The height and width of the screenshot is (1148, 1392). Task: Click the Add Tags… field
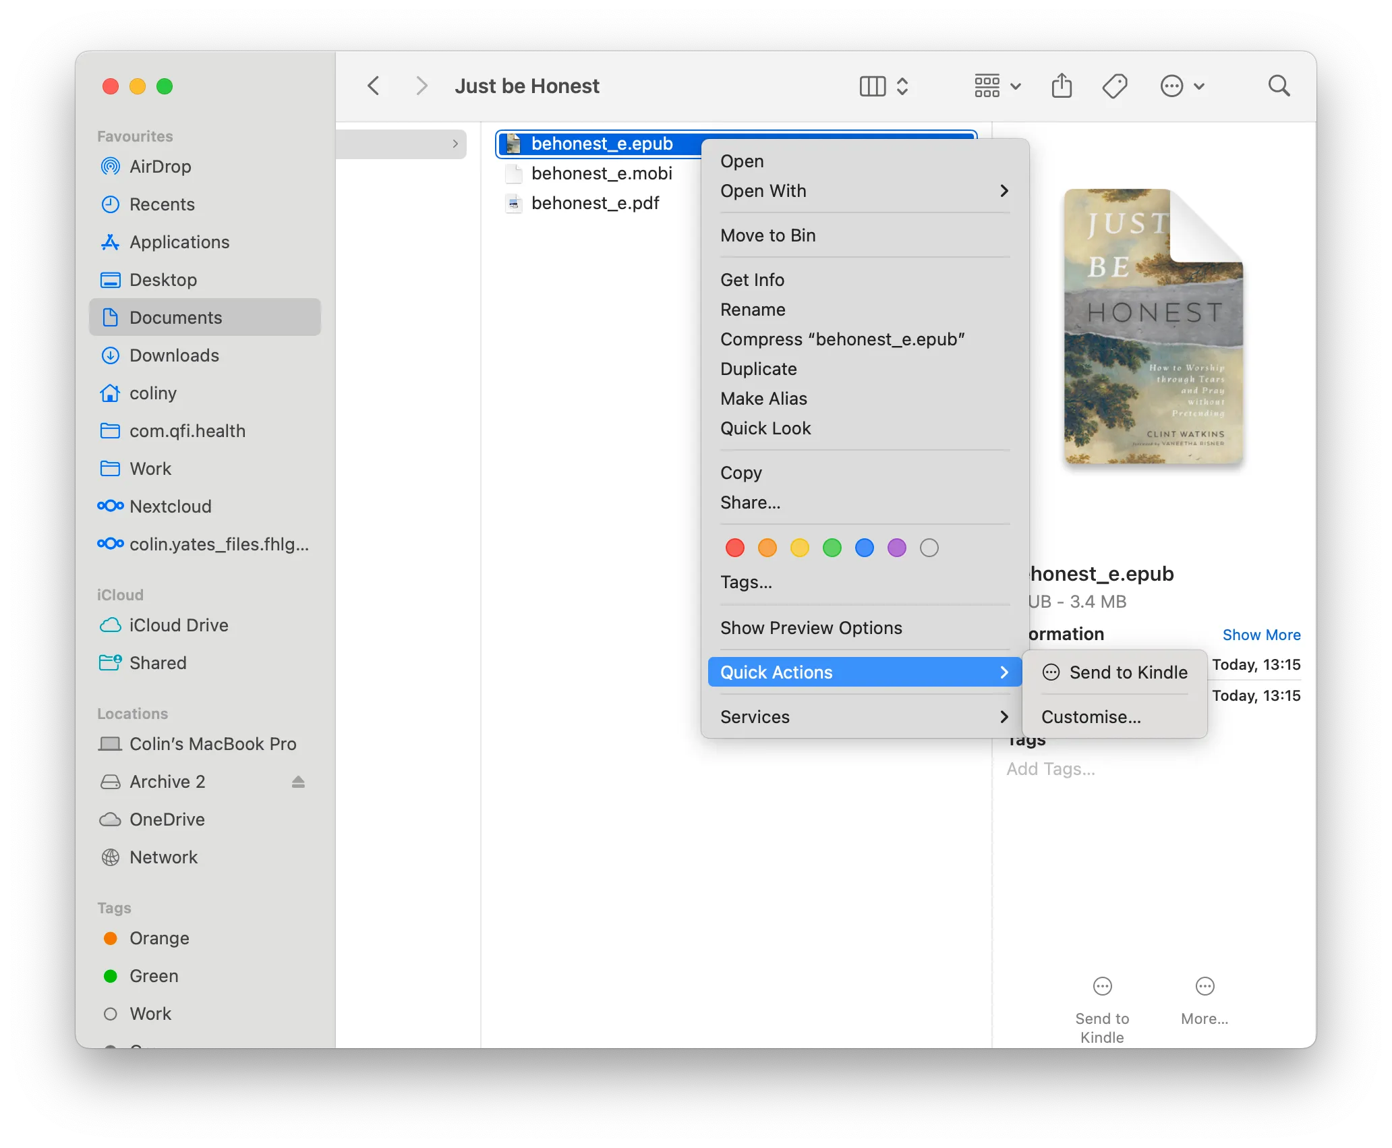(x=1051, y=769)
